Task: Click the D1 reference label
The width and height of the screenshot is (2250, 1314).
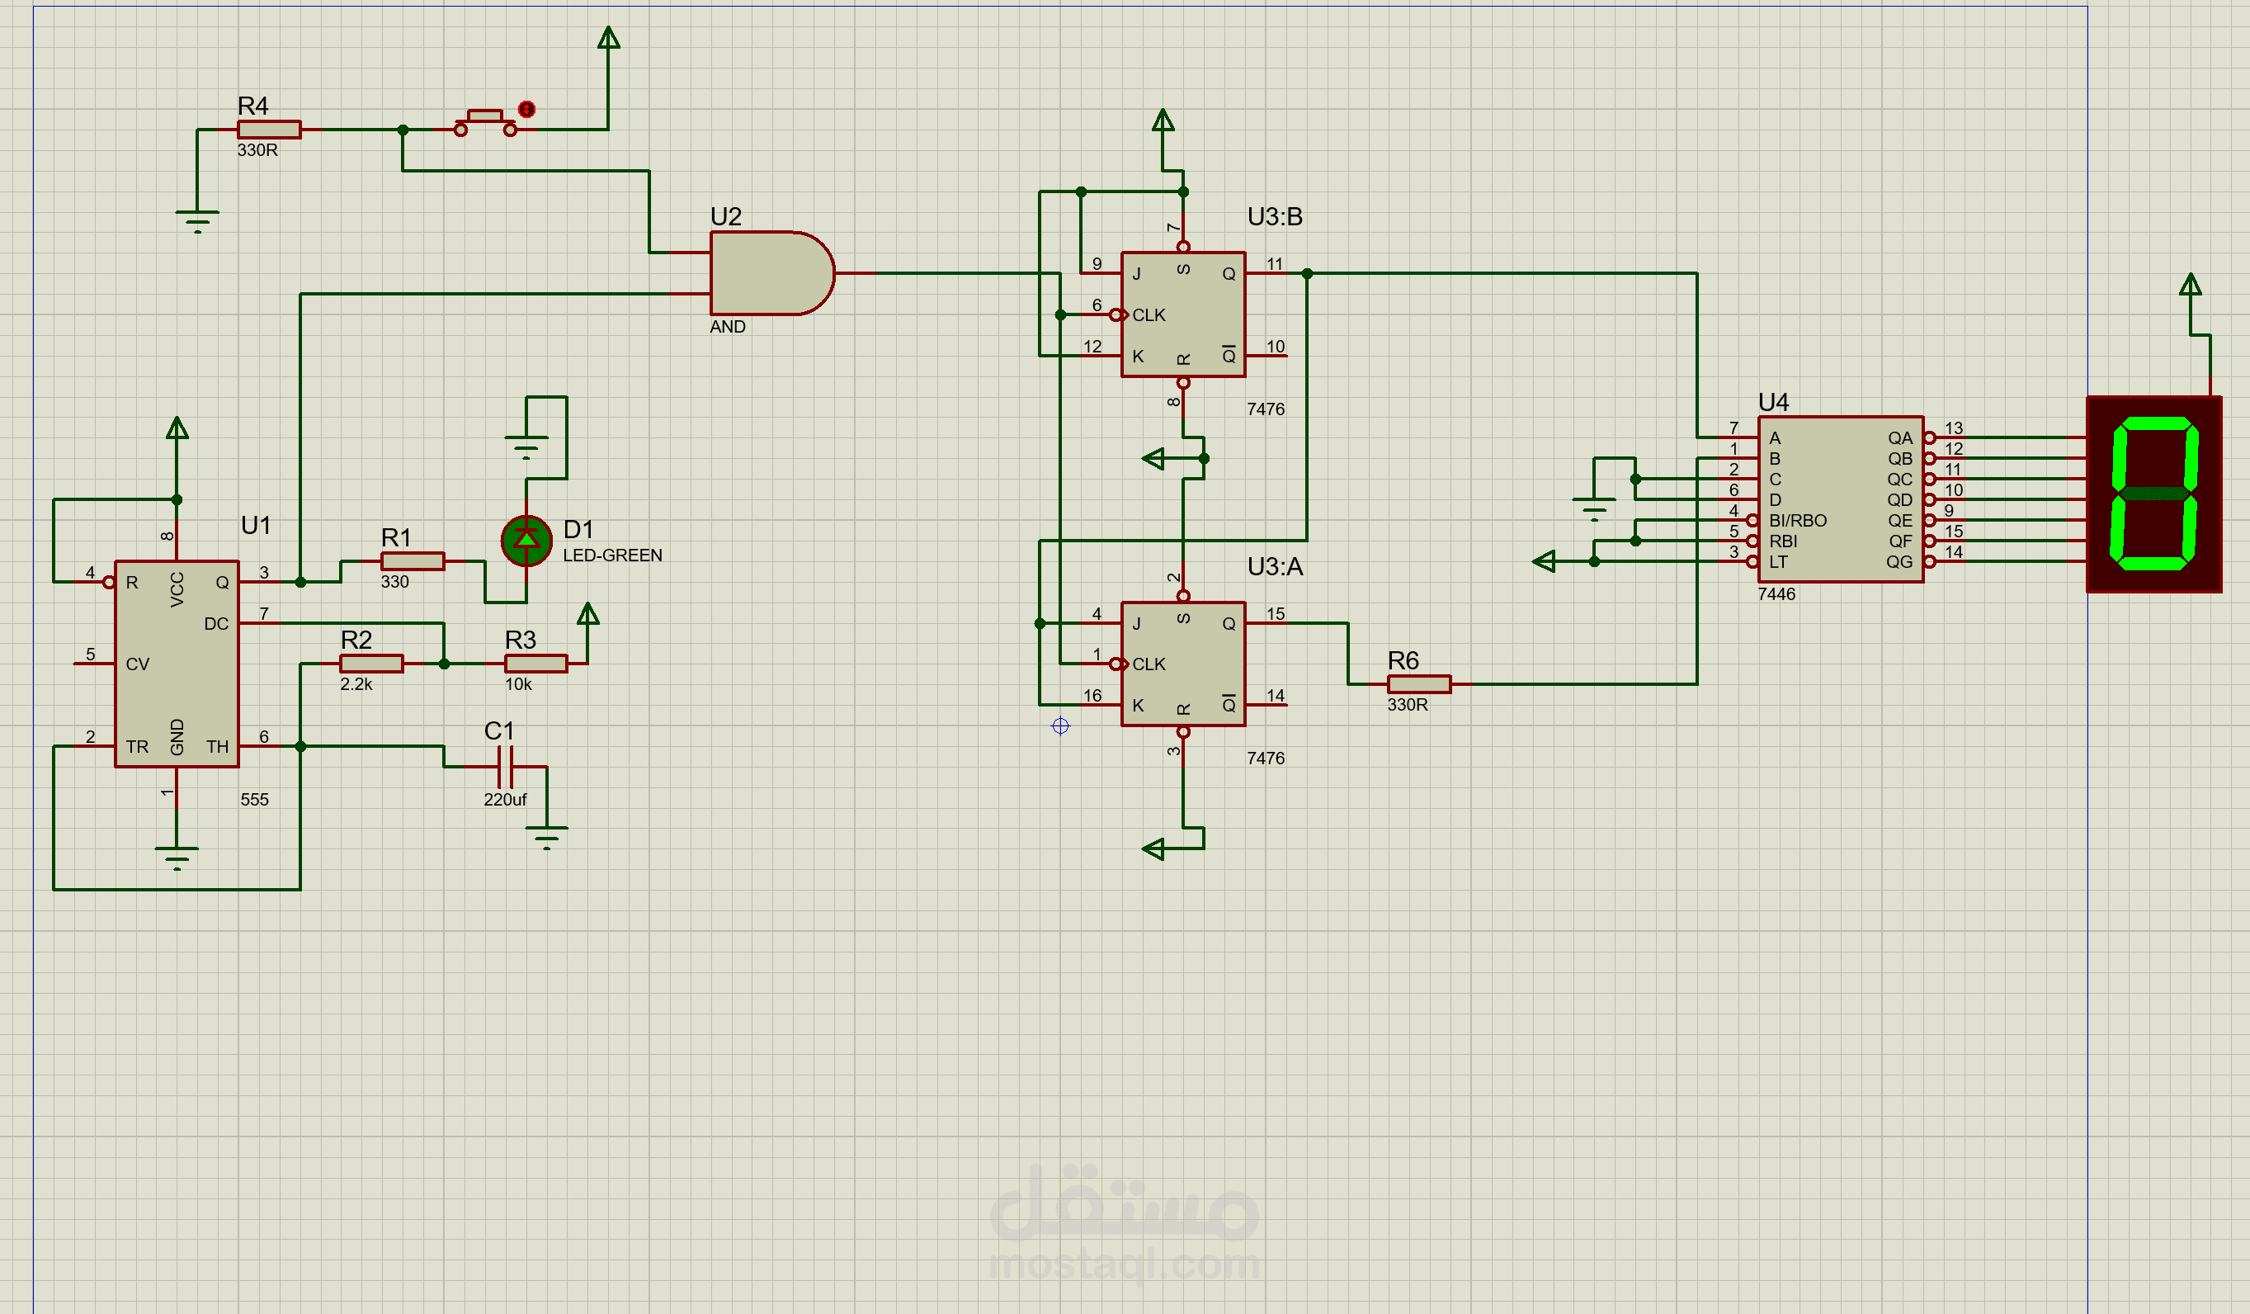Action: (578, 529)
